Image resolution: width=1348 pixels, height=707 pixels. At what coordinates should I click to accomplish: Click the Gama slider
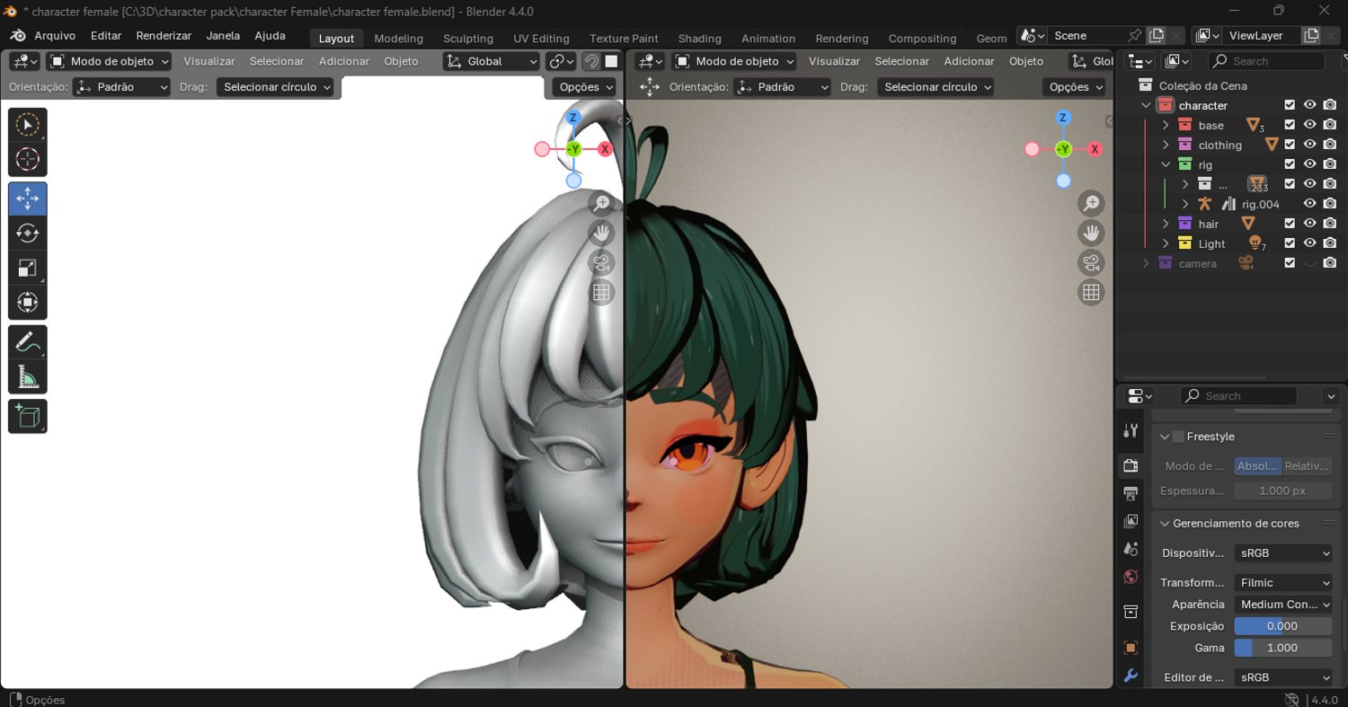1283,648
